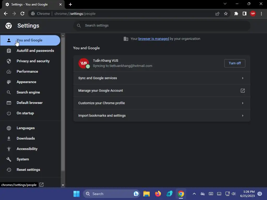Open Default browser settings
267x200 pixels.
[30, 103]
